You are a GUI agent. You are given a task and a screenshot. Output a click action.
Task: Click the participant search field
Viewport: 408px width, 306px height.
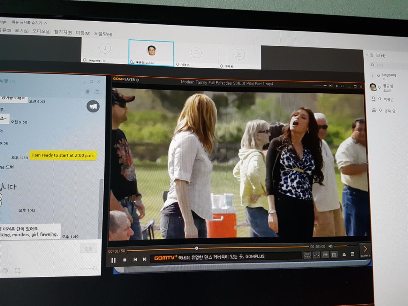click(387, 65)
